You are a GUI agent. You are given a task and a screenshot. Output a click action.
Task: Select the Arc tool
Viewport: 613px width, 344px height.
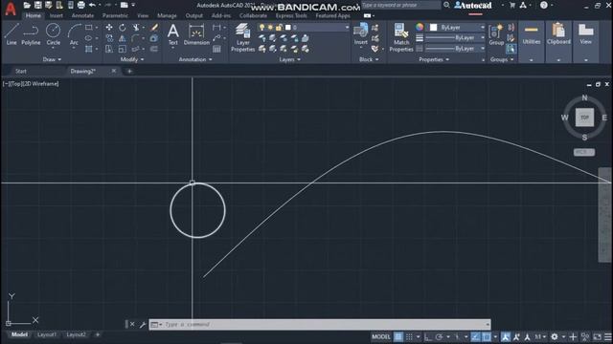(x=74, y=34)
